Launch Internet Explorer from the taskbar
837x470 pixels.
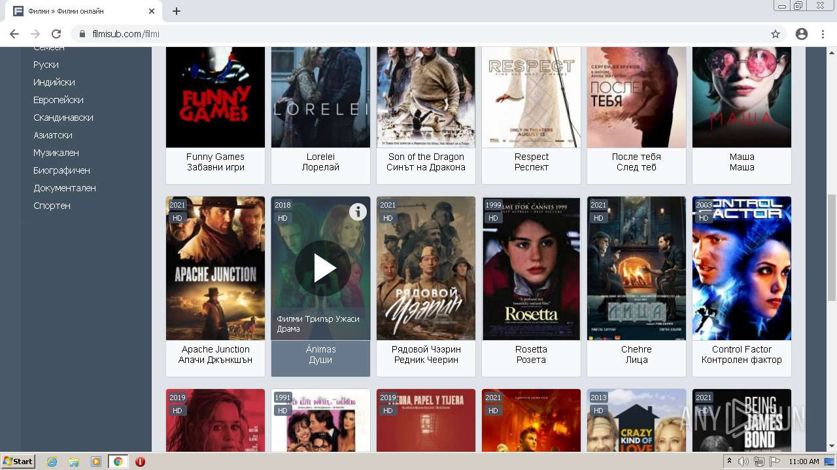click(52, 462)
